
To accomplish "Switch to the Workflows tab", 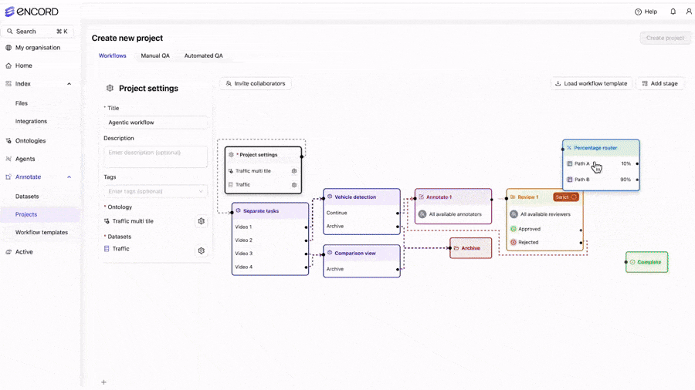I will tap(112, 55).
